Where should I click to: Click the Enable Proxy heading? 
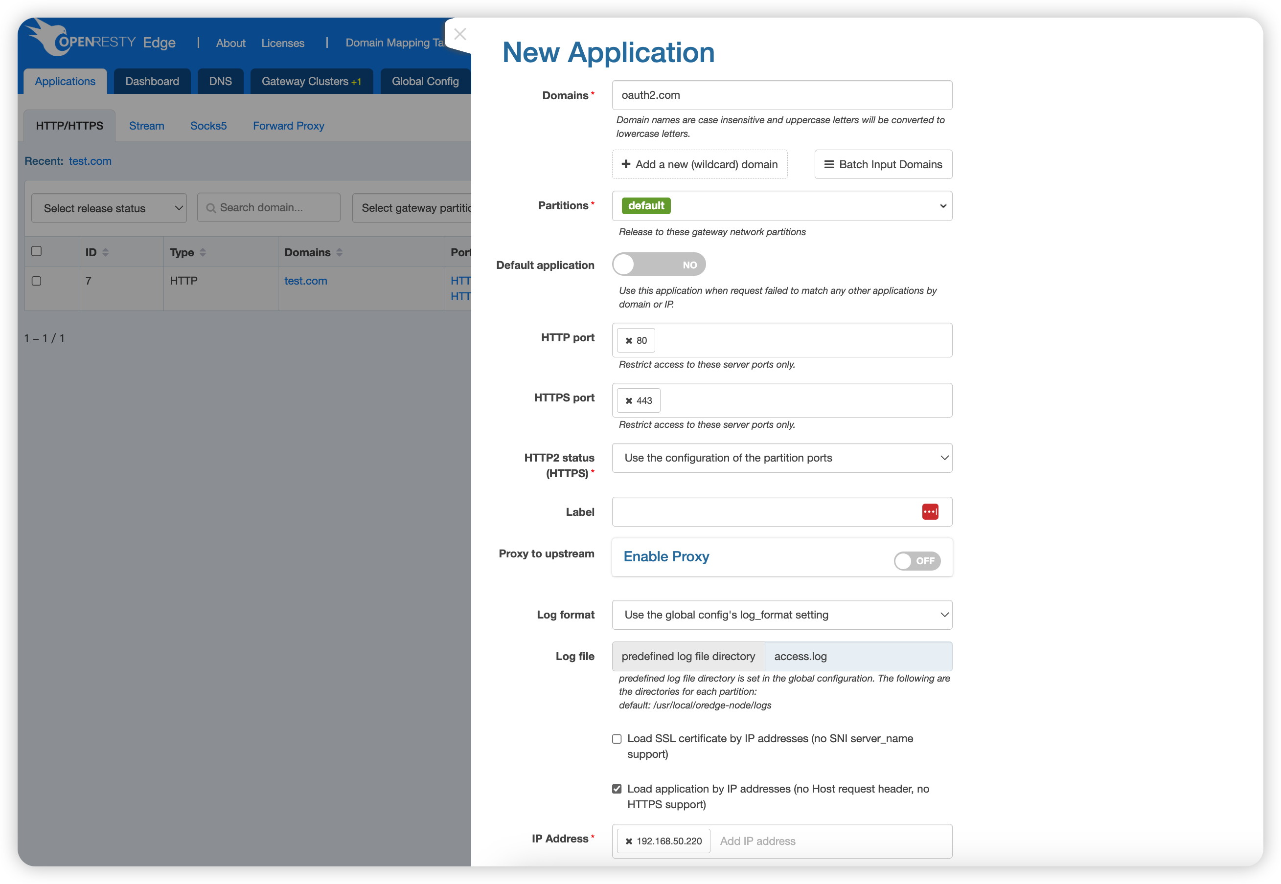666,556
